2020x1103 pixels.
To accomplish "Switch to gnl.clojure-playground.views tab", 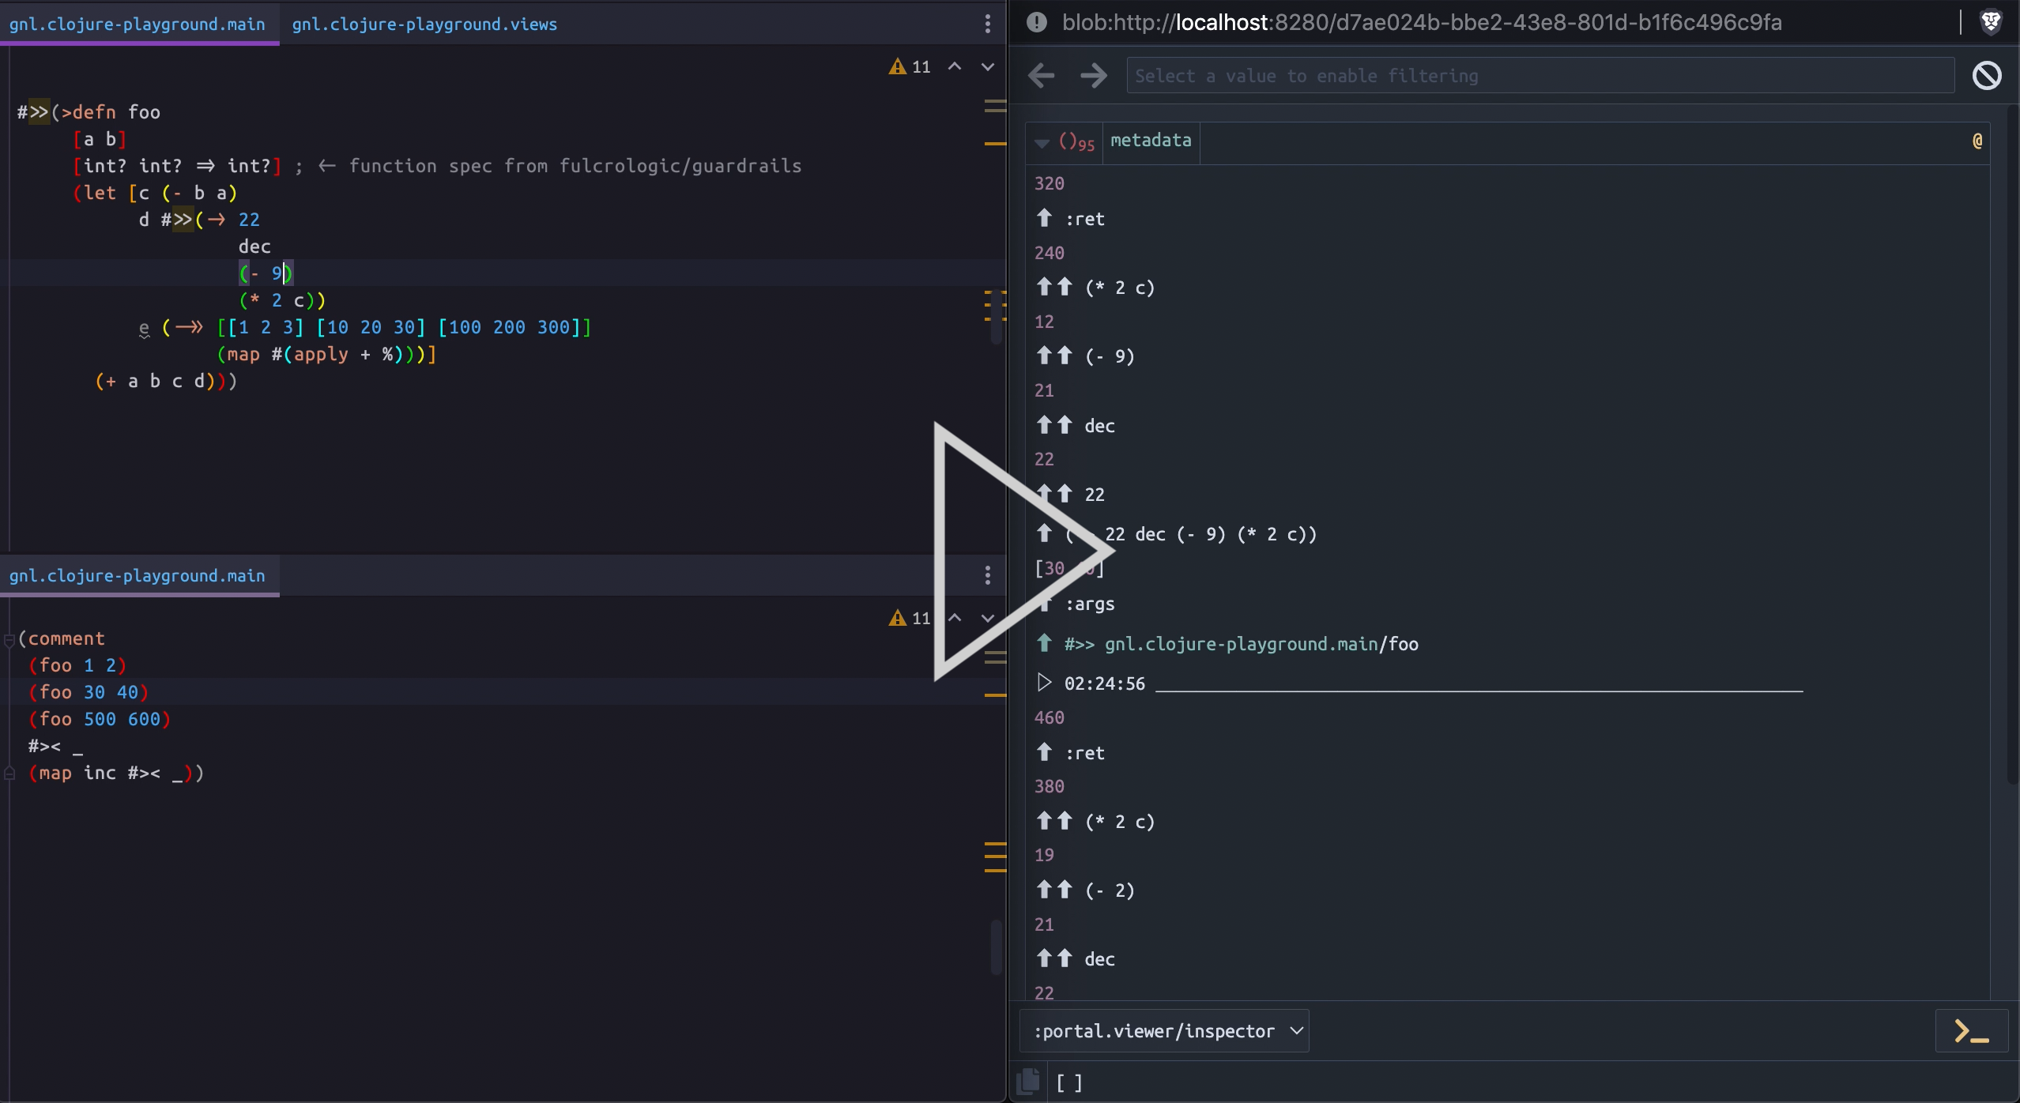I will [x=424, y=24].
